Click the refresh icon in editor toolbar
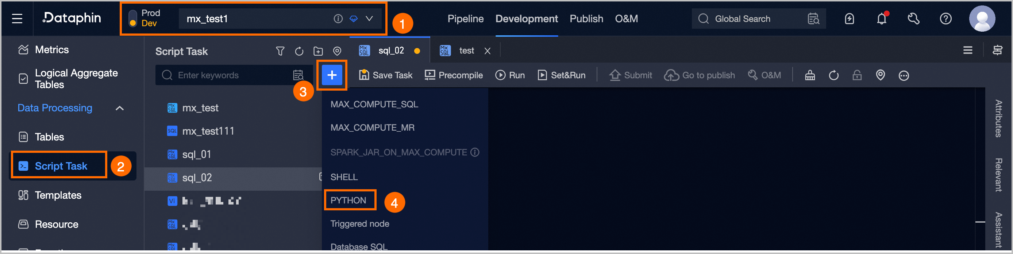The image size is (1013, 254). click(x=833, y=75)
